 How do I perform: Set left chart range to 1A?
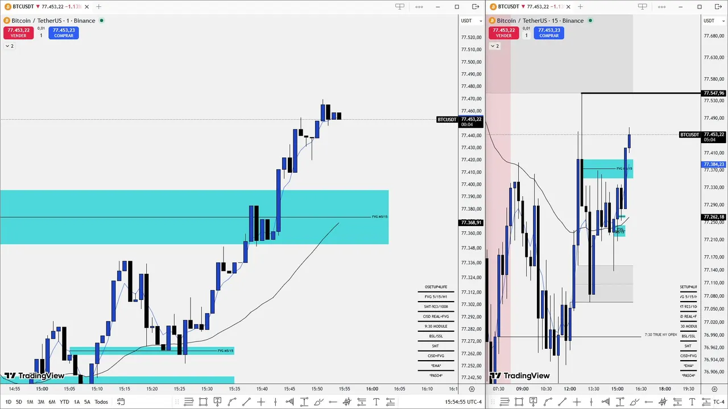pos(77,402)
